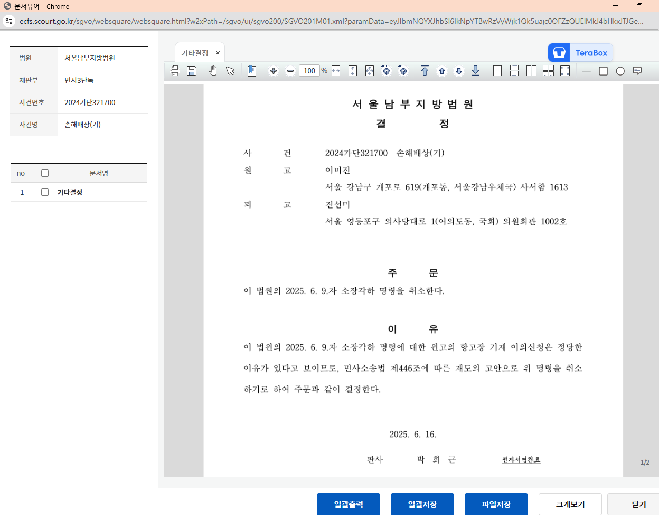The width and height of the screenshot is (659, 519).
Task: Save the current document
Action: [192, 70]
